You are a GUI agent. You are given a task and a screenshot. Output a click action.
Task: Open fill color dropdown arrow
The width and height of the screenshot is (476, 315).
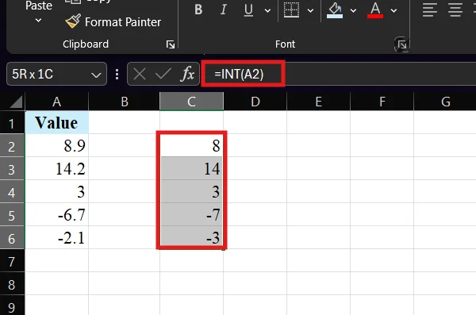(353, 10)
